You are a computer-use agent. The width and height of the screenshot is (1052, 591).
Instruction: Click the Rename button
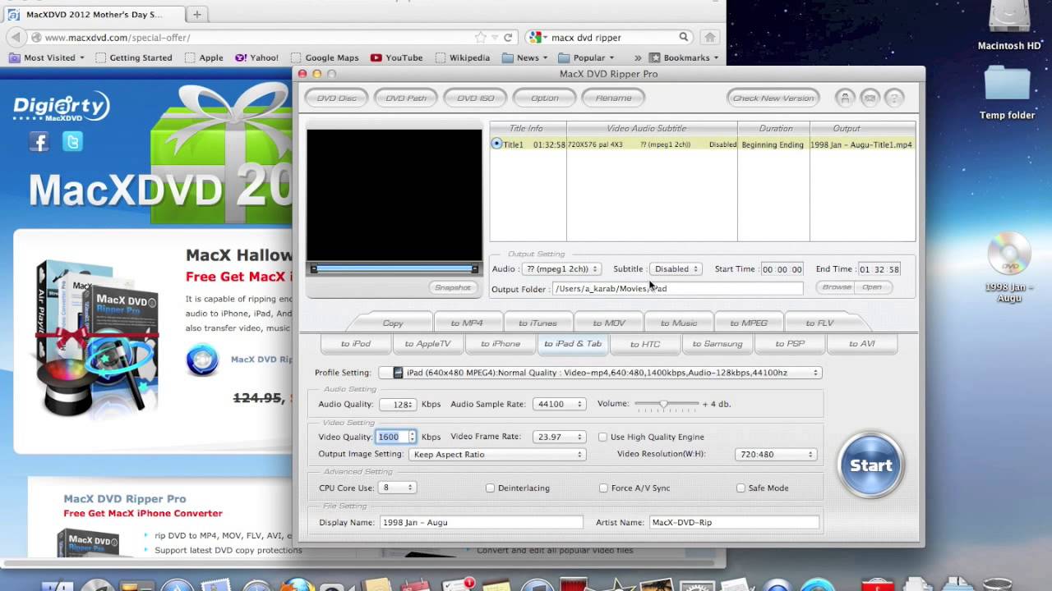[x=613, y=98]
